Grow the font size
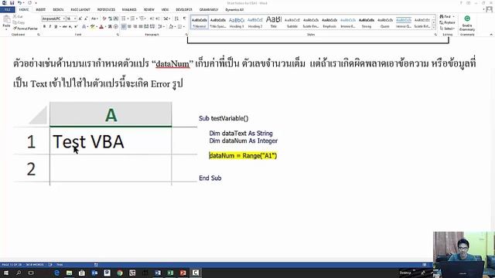This screenshot has width=495, height=278. pos(80,19)
